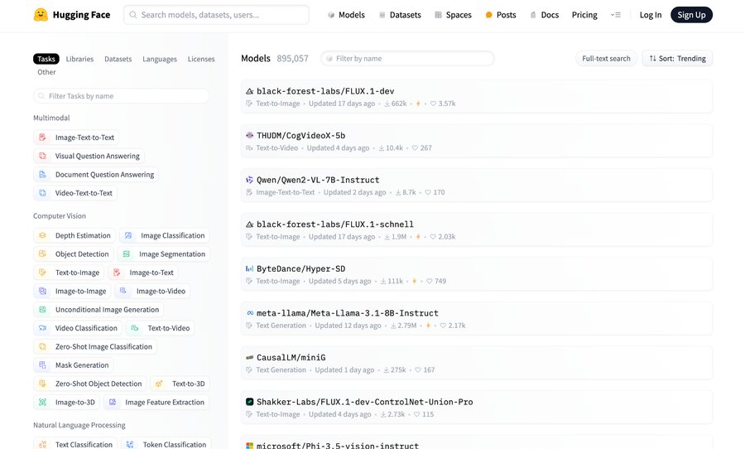The image size is (745, 449).
Task: Click the Hugging Face emoji logo
Action: coord(41,15)
